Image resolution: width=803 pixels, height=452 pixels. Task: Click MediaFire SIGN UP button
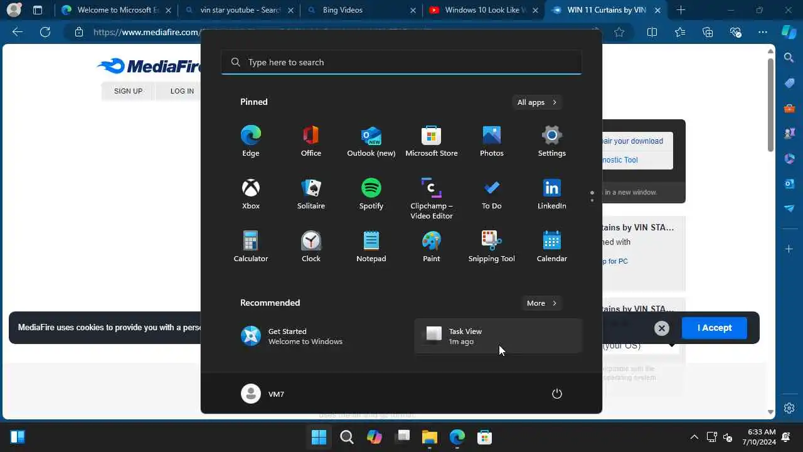coord(128,91)
